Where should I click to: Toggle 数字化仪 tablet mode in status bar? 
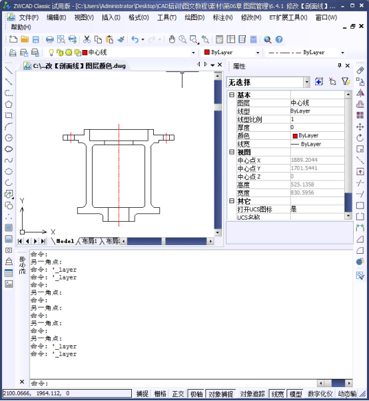pyautogui.click(x=320, y=394)
